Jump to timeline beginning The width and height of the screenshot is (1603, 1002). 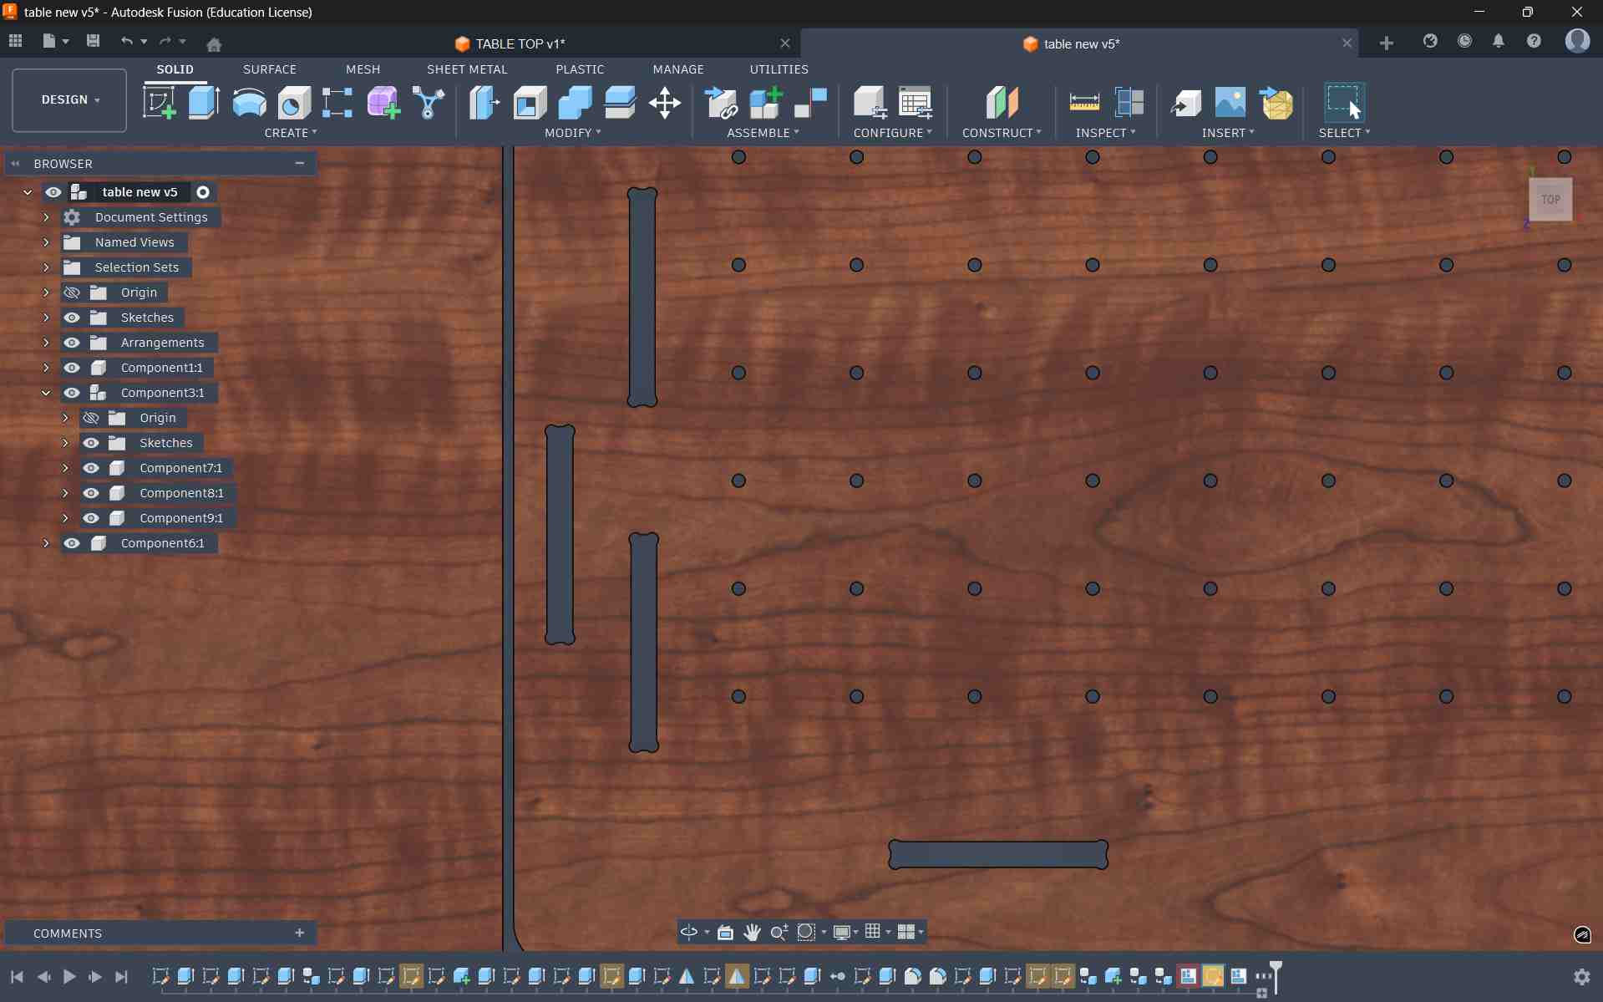pyautogui.click(x=17, y=976)
